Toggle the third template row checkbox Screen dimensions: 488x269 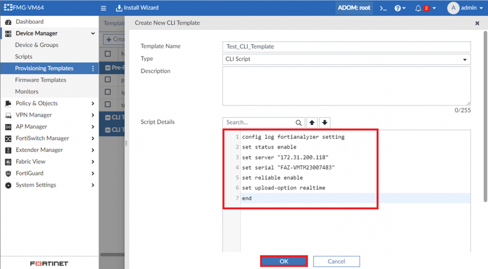tap(108, 104)
